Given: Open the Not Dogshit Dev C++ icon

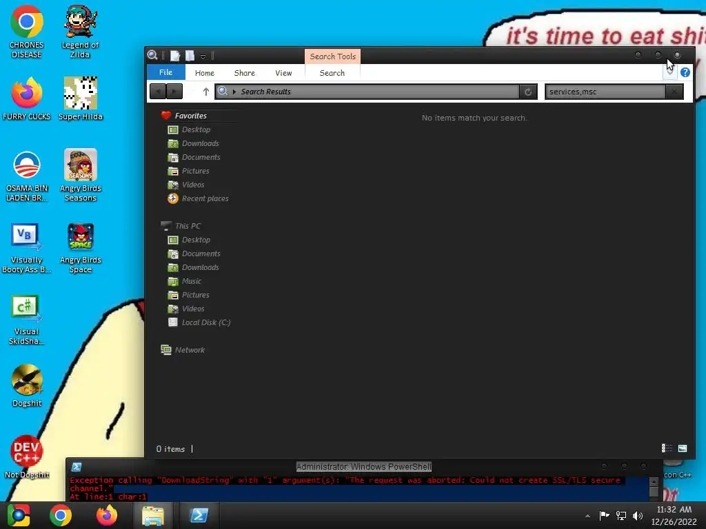Looking at the screenshot, I should point(27,457).
